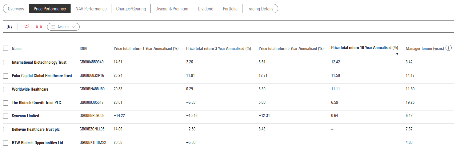Click the sort arrow under 10 Year column
Image resolution: width=456 pixels, height=150 pixels.
coord(397,54)
